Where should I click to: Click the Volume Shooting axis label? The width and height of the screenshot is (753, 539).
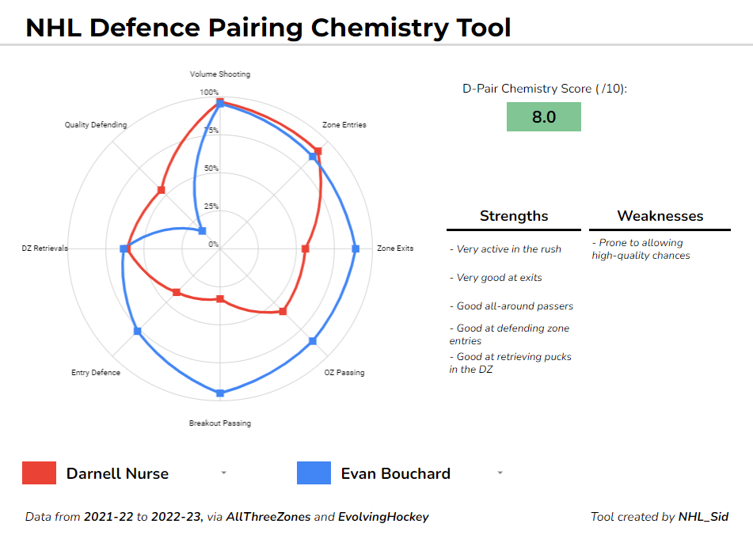click(220, 74)
